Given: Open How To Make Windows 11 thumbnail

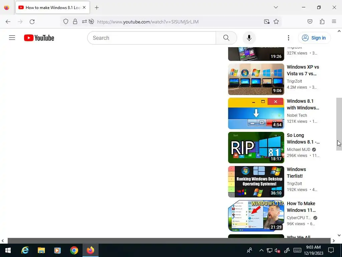Looking at the screenshot, I should click(x=256, y=216).
